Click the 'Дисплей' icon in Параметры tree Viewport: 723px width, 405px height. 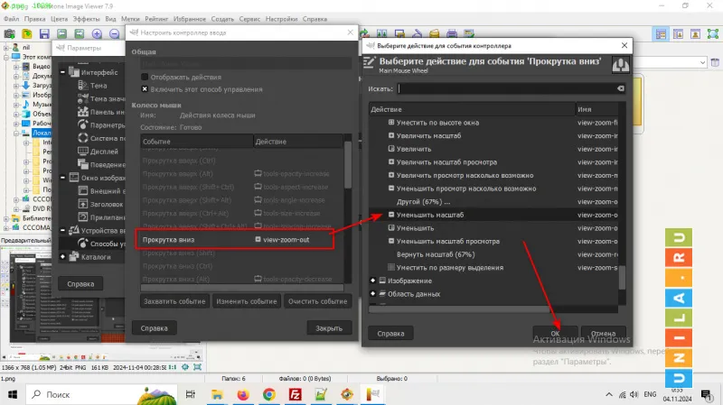pos(82,152)
